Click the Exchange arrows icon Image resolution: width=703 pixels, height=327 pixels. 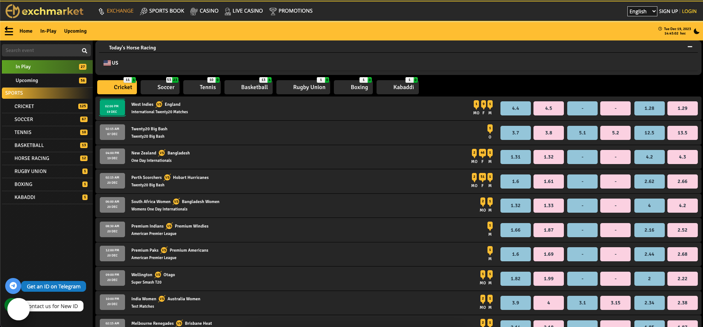tap(101, 12)
